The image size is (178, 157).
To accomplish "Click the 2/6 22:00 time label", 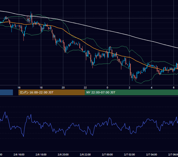I will coord(85,154).
